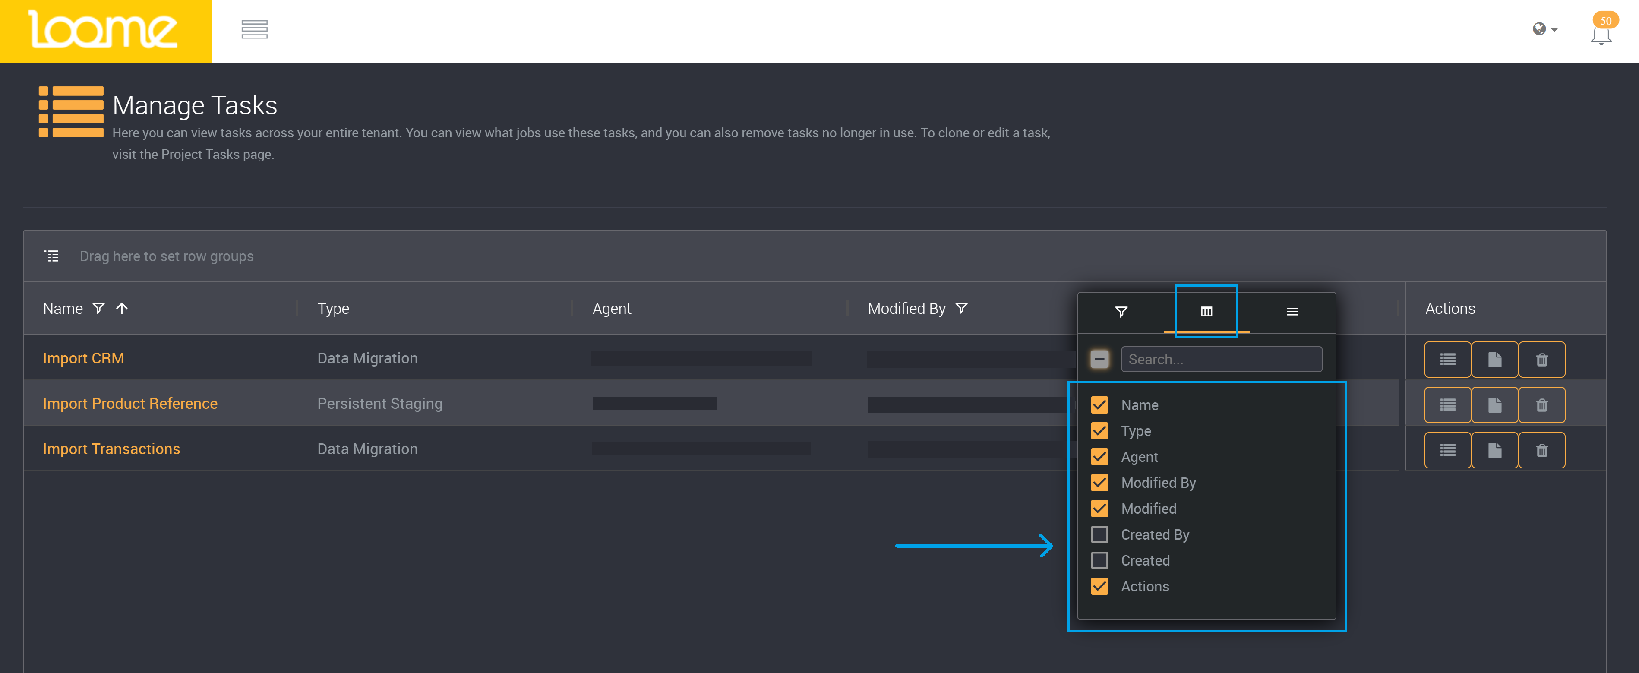The image size is (1639, 673).
Task: Delete the Import CRM task
Action: click(x=1541, y=360)
